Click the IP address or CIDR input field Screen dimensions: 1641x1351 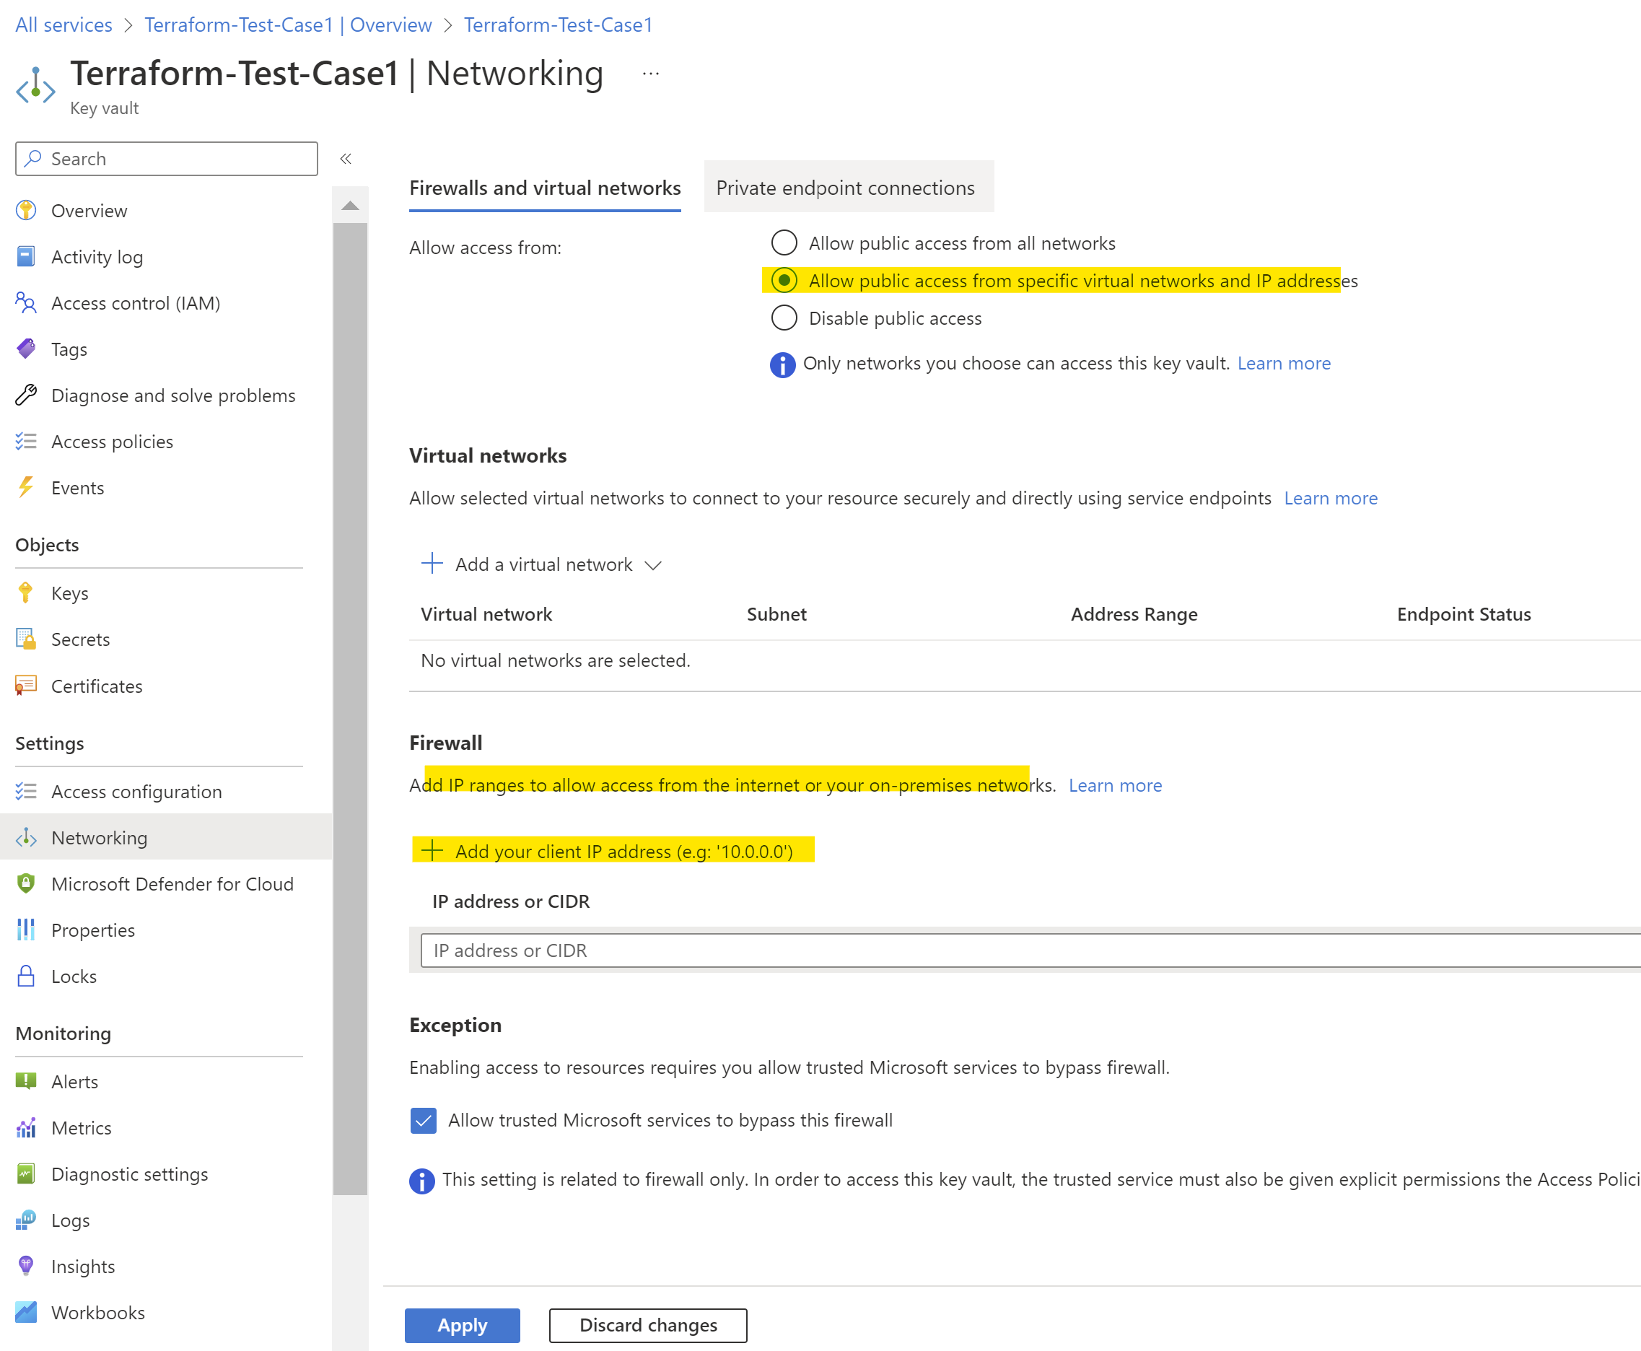click(856, 950)
